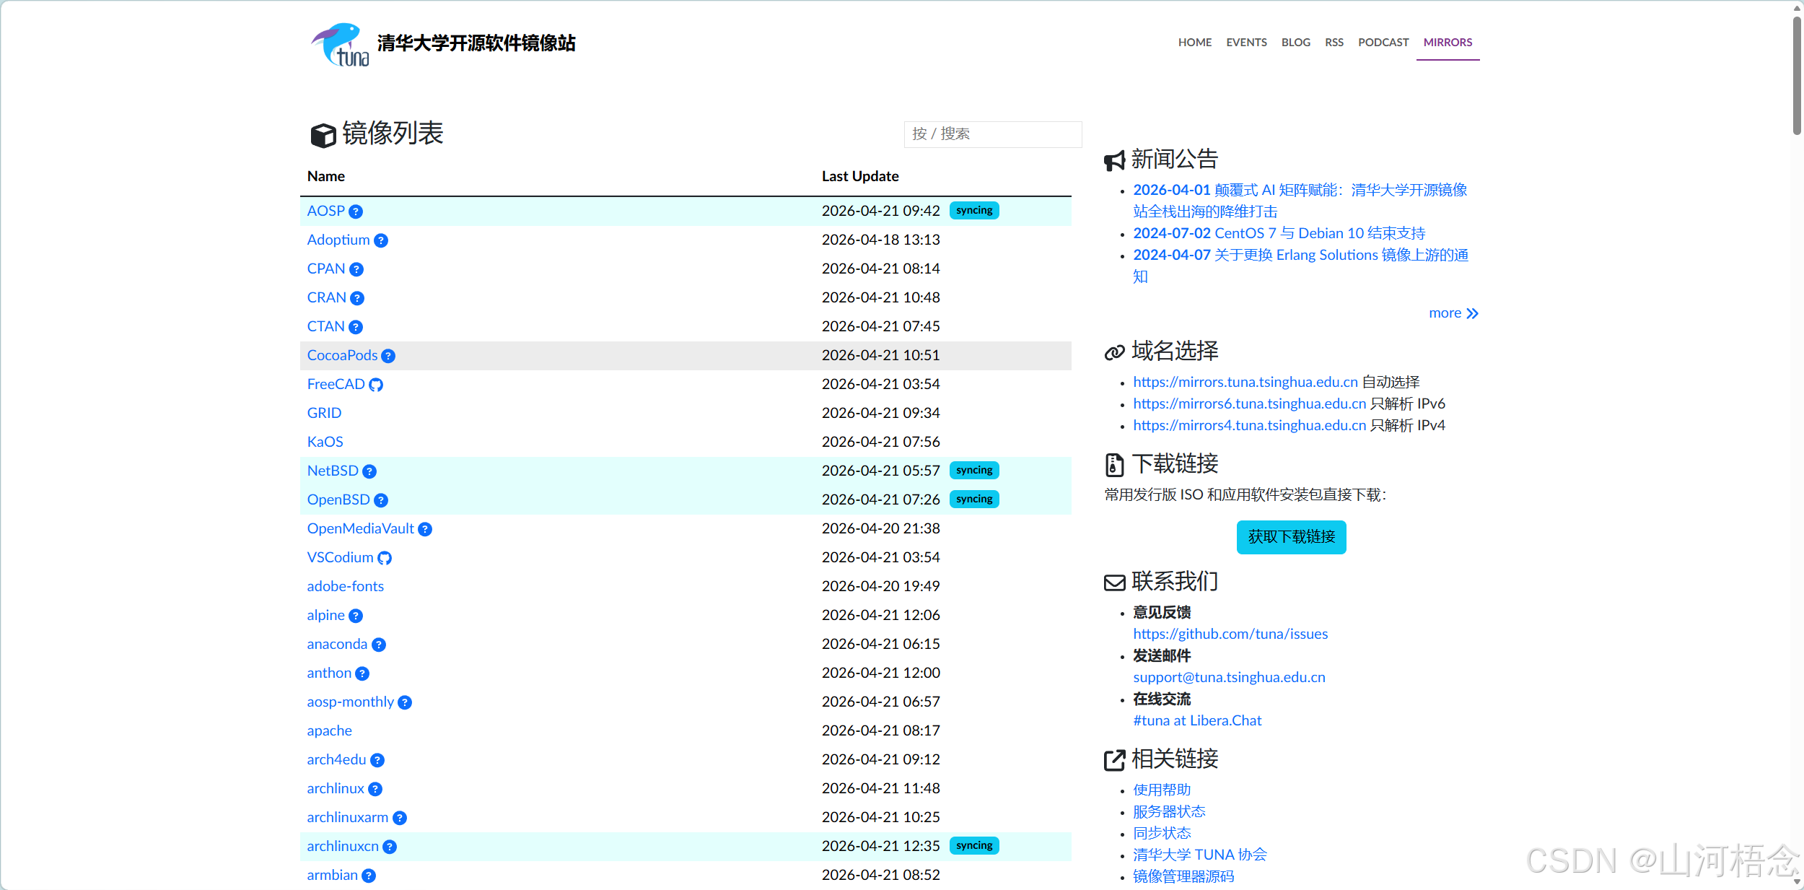Open the help icon beside archlinuxarm

coord(400,818)
